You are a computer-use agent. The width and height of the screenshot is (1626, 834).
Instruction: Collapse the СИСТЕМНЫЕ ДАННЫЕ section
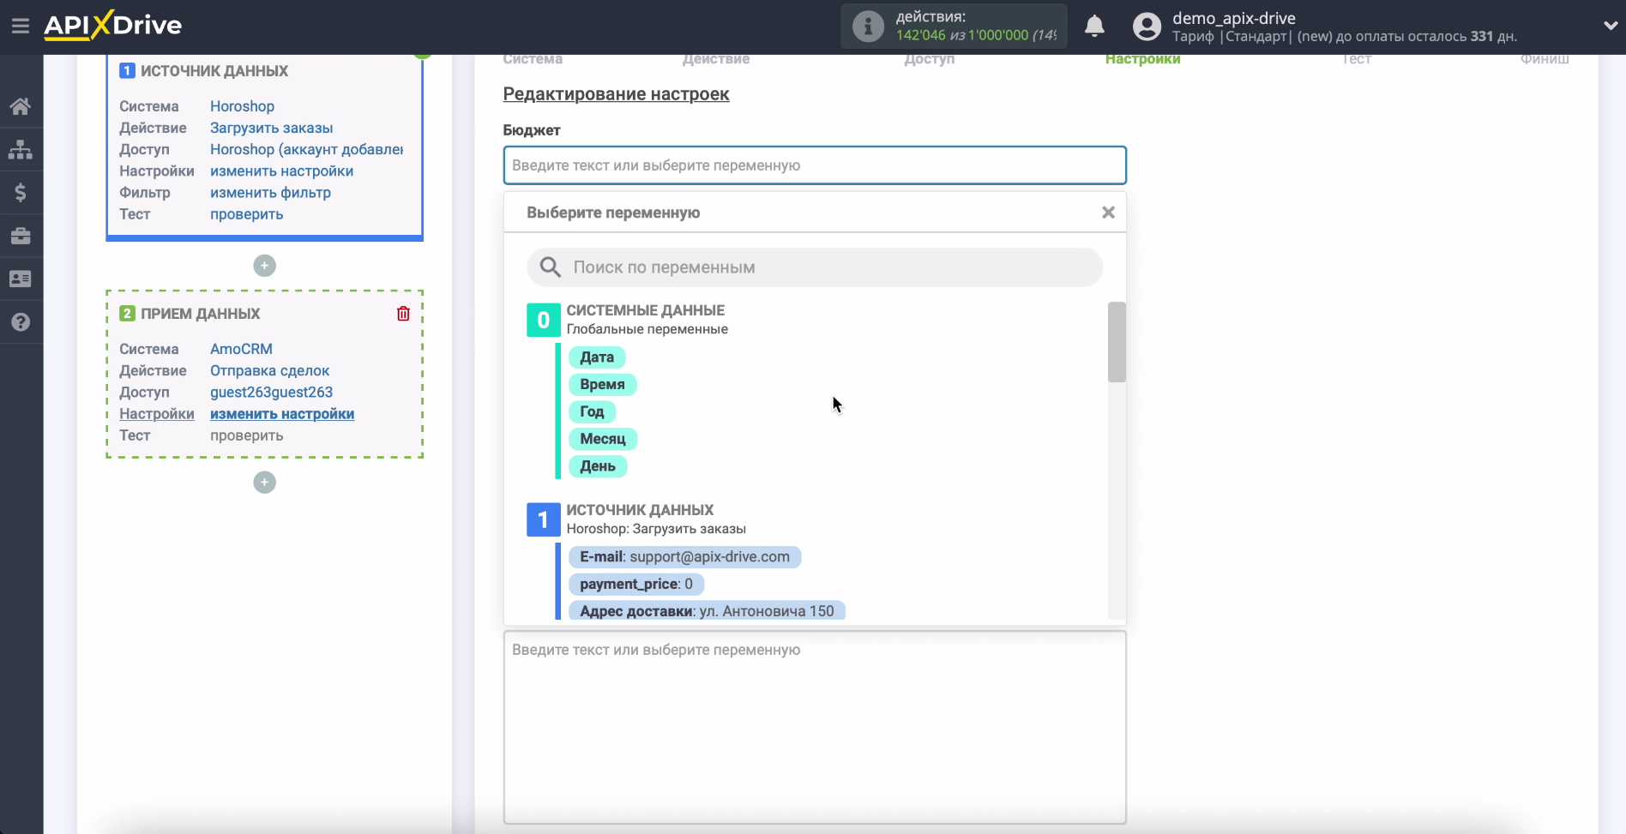pos(646,310)
